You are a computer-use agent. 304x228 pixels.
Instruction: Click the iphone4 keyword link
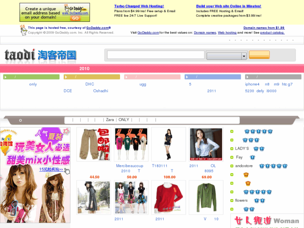coord(252,84)
